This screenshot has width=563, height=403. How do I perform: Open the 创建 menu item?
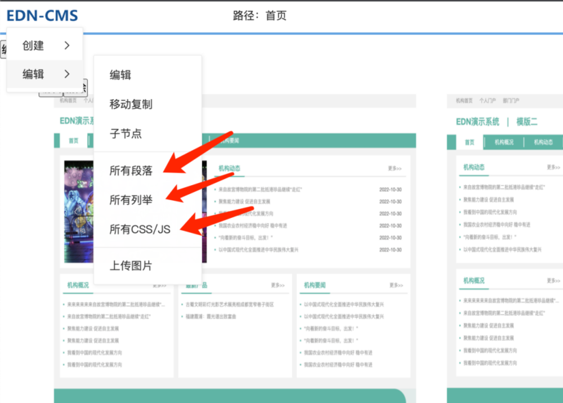34,46
